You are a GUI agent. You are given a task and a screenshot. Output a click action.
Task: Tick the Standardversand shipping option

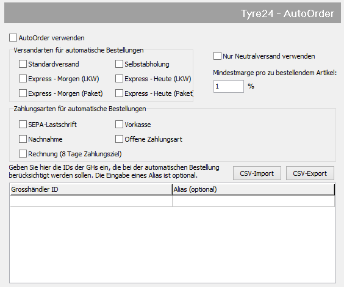coord(23,64)
